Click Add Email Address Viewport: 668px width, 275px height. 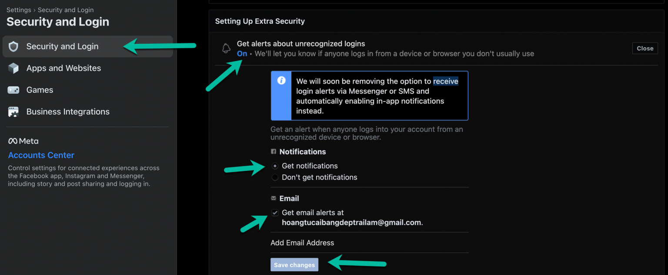pyautogui.click(x=302, y=243)
